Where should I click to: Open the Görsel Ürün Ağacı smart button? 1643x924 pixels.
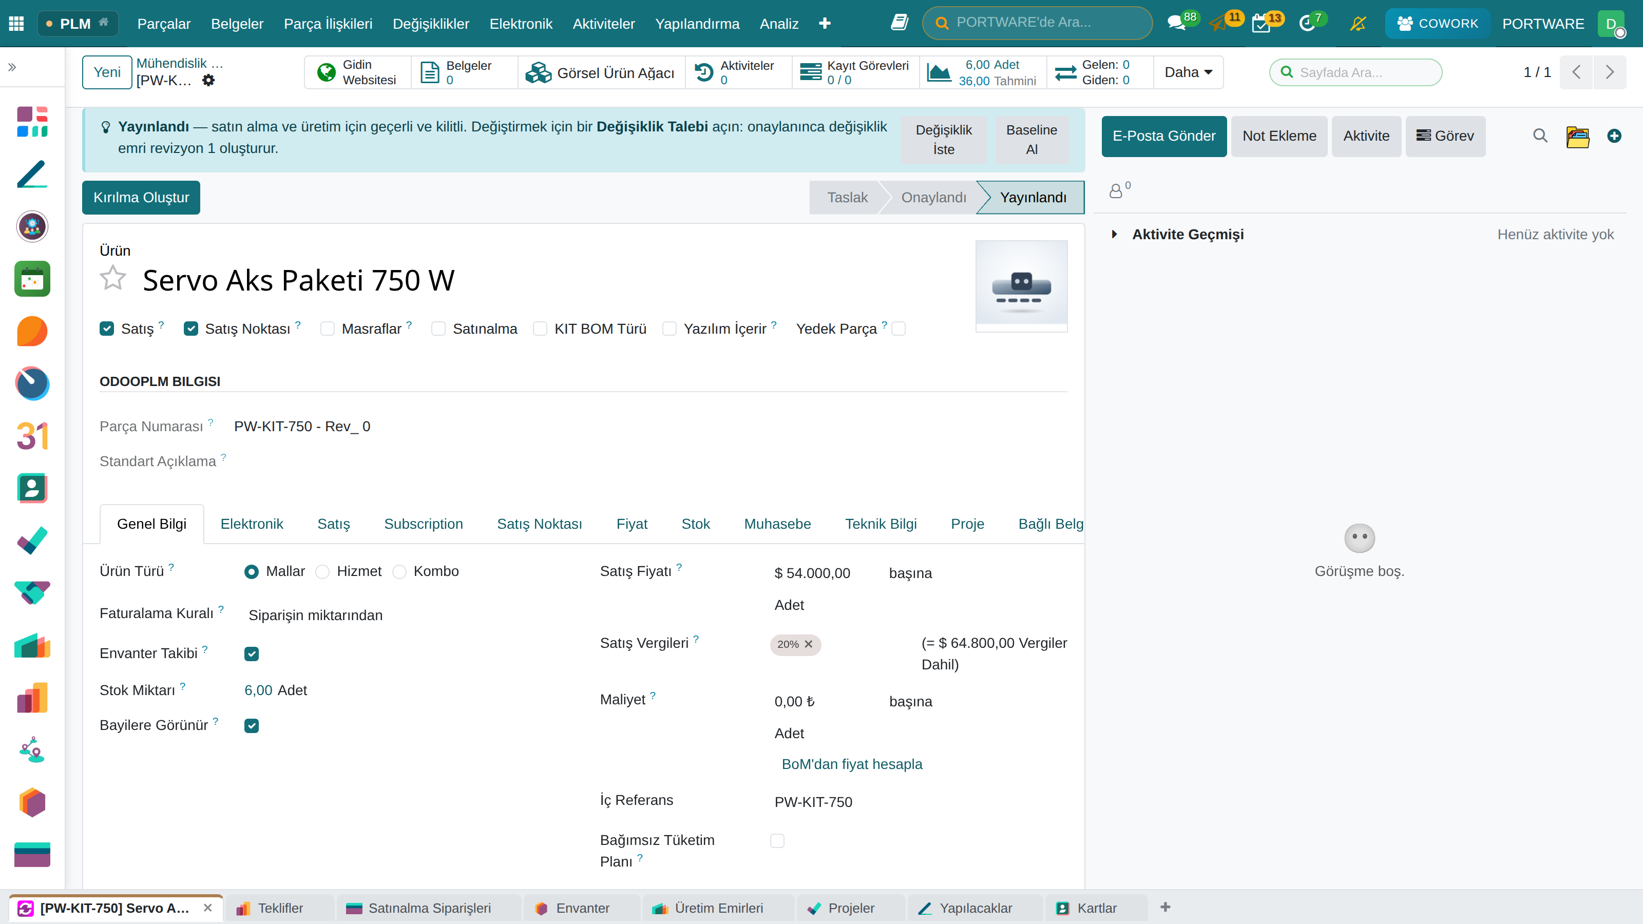[x=600, y=72]
